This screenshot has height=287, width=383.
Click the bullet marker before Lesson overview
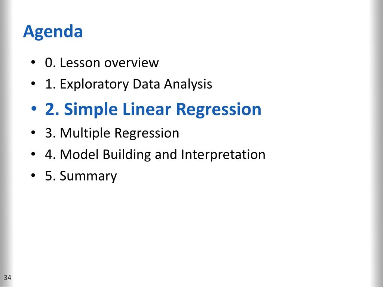pos(33,62)
